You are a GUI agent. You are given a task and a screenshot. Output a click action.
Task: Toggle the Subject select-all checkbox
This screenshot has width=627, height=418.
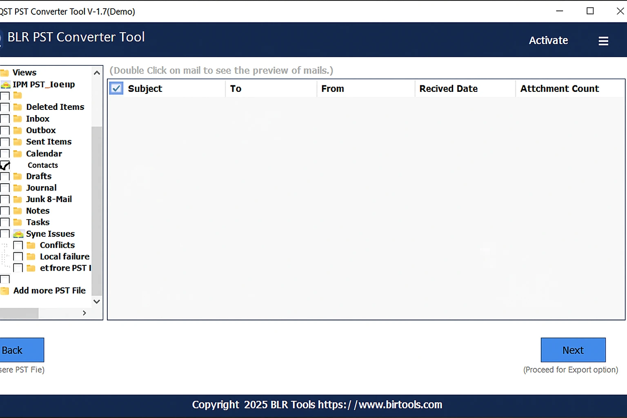[116, 89]
